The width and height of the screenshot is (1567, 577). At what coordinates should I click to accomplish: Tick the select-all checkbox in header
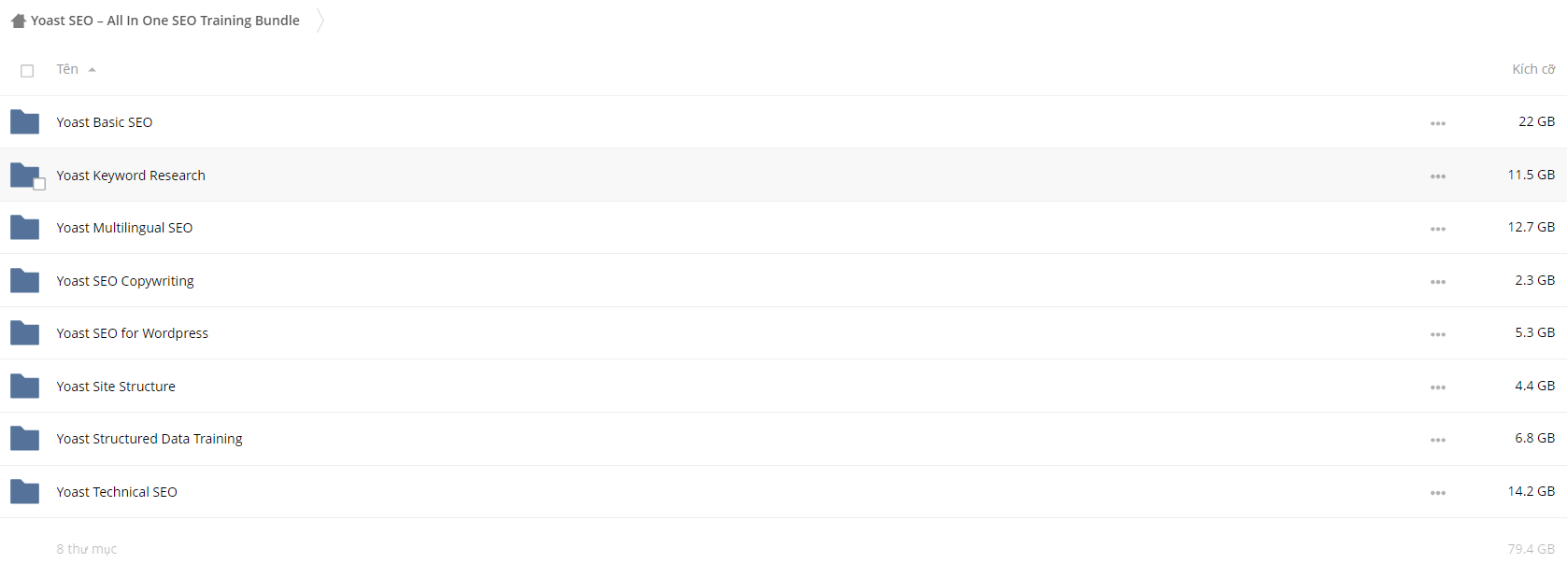[27, 71]
